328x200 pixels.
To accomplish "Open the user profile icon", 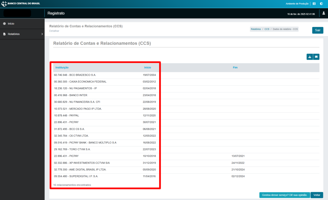I will click(324, 13).
